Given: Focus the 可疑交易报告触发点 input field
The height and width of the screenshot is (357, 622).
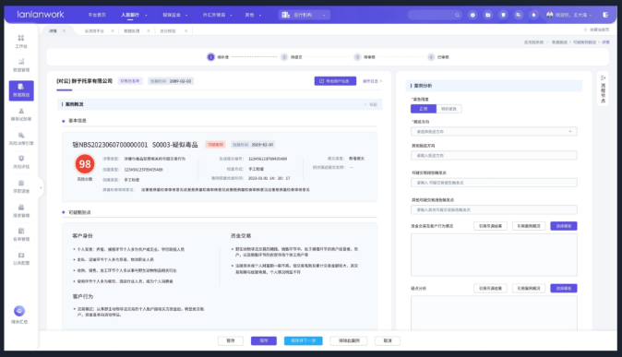Looking at the screenshot, I should pyautogui.click(x=494, y=183).
